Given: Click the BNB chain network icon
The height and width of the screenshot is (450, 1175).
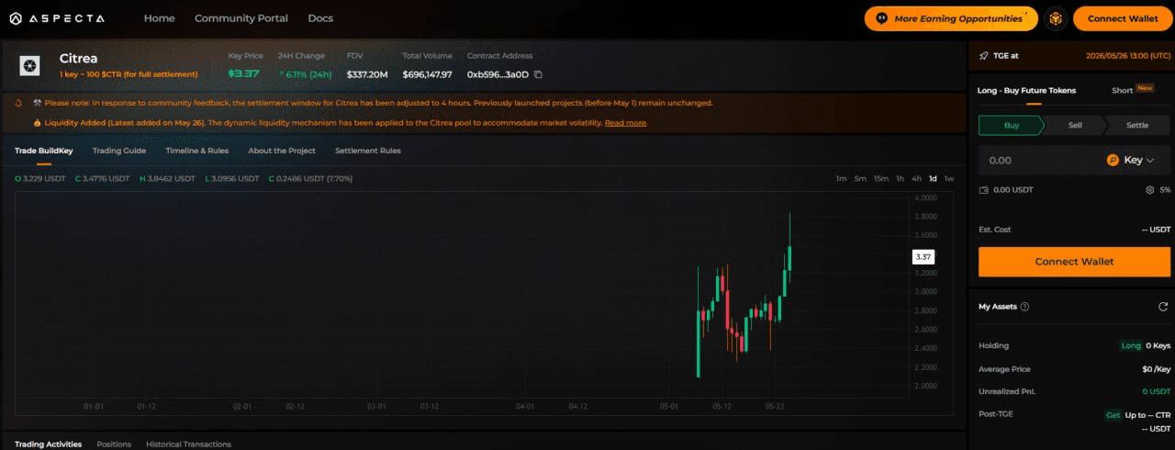Looking at the screenshot, I should [x=1056, y=18].
